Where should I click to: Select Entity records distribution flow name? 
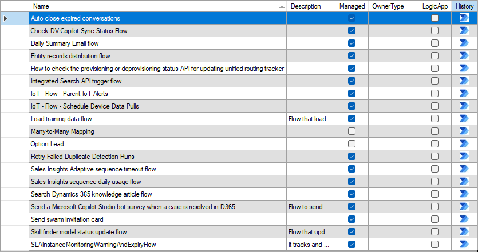(x=158, y=56)
